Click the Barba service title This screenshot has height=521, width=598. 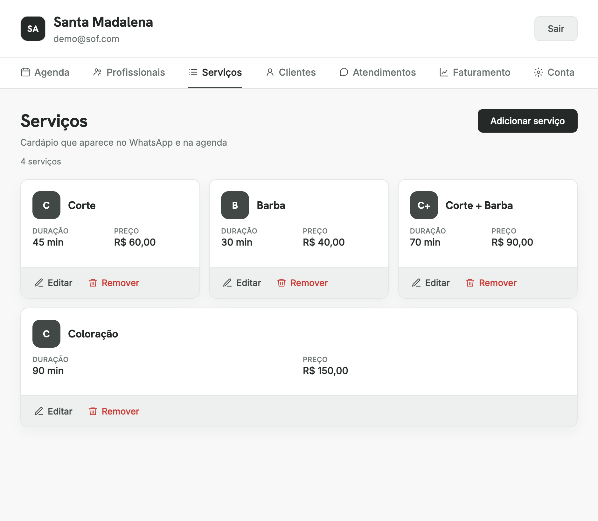[271, 205]
